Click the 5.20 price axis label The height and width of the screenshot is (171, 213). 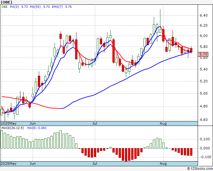pos(204,81)
